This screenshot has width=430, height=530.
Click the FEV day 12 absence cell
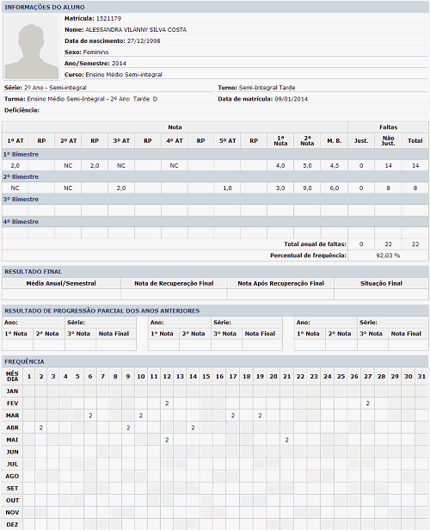point(167,404)
